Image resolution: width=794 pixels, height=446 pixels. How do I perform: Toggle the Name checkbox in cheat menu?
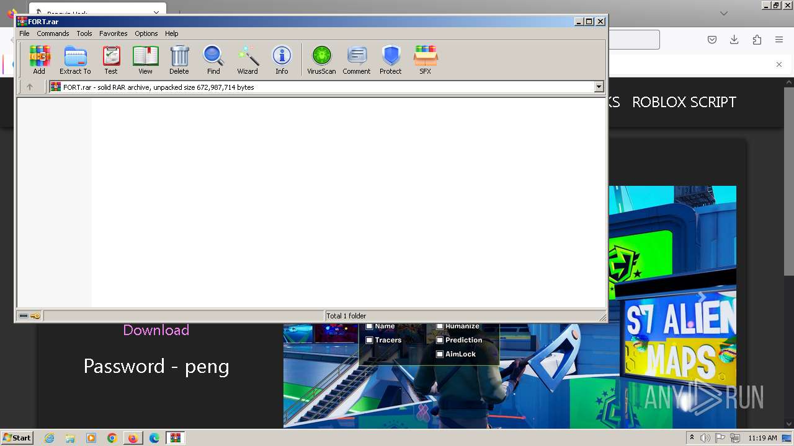point(369,326)
